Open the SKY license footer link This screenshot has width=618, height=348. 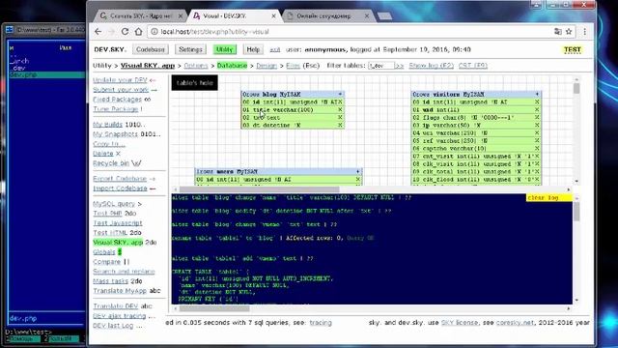click(x=460, y=323)
